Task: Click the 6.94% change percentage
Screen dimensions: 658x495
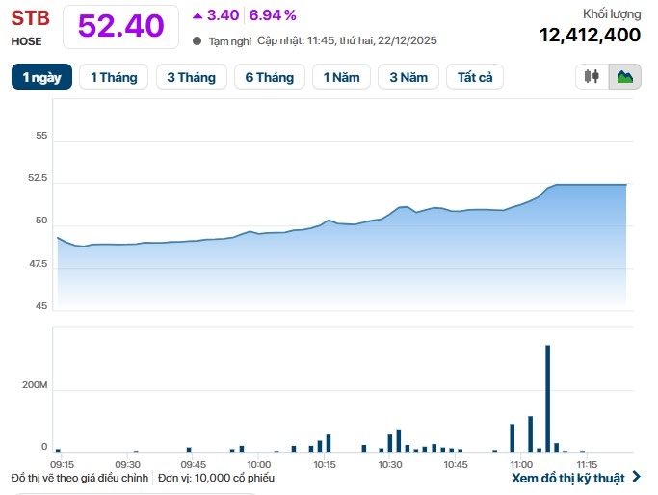Action: point(273,15)
